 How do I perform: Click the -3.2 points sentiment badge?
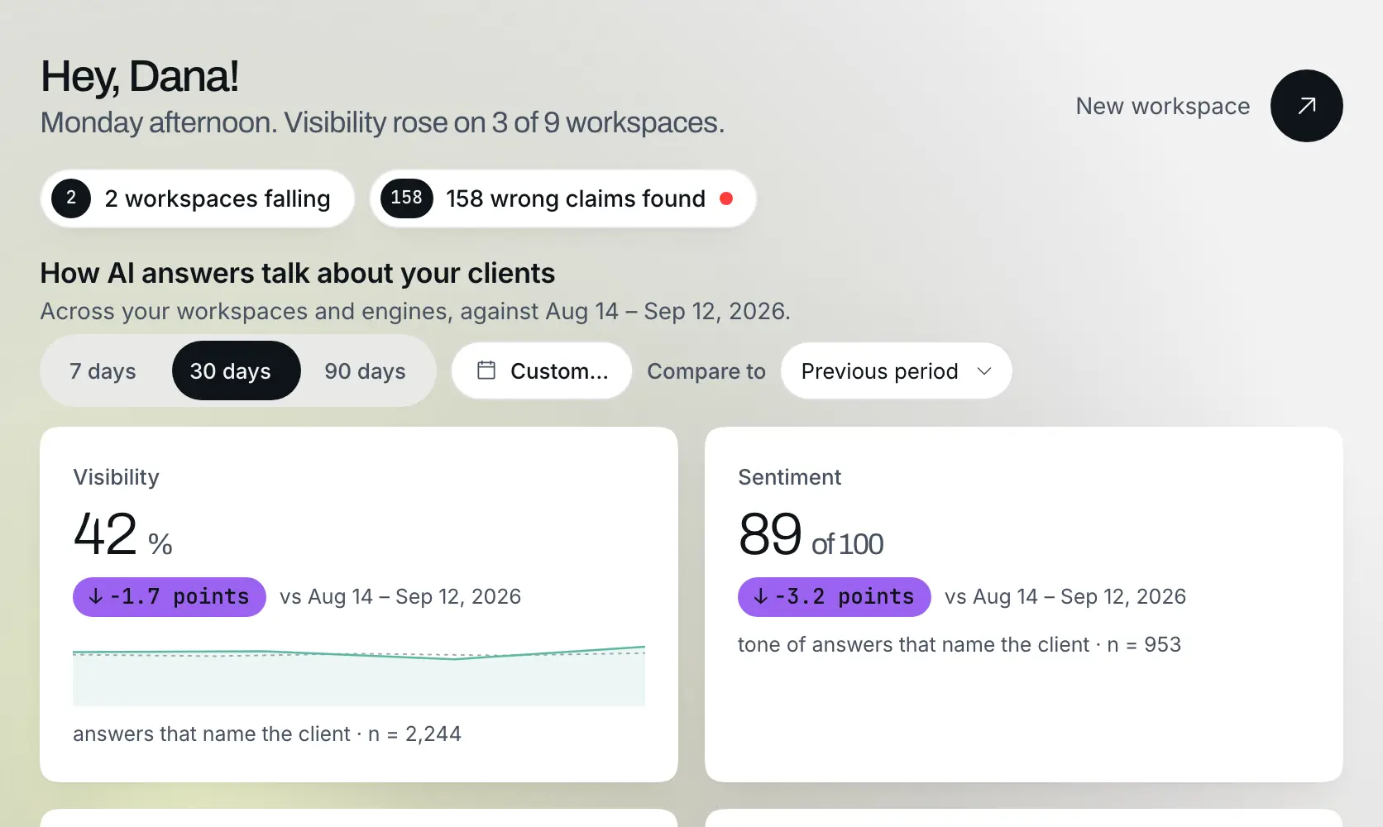(x=835, y=596)
